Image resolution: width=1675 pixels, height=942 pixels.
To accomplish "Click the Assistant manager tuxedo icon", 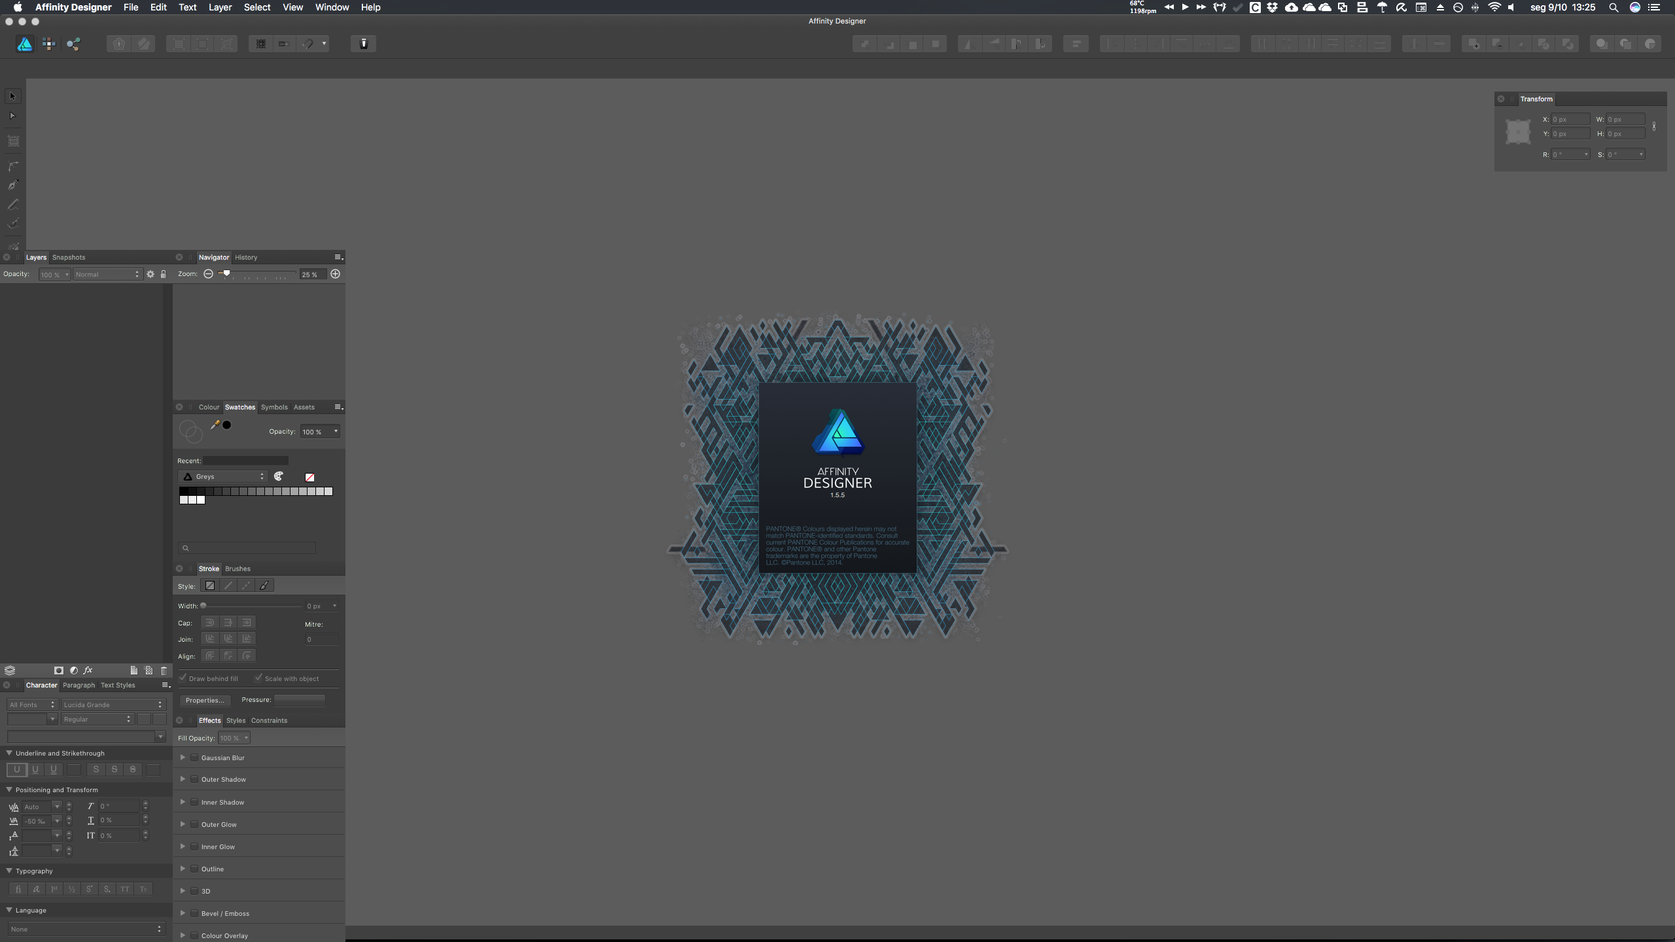I will pos(364,44).
